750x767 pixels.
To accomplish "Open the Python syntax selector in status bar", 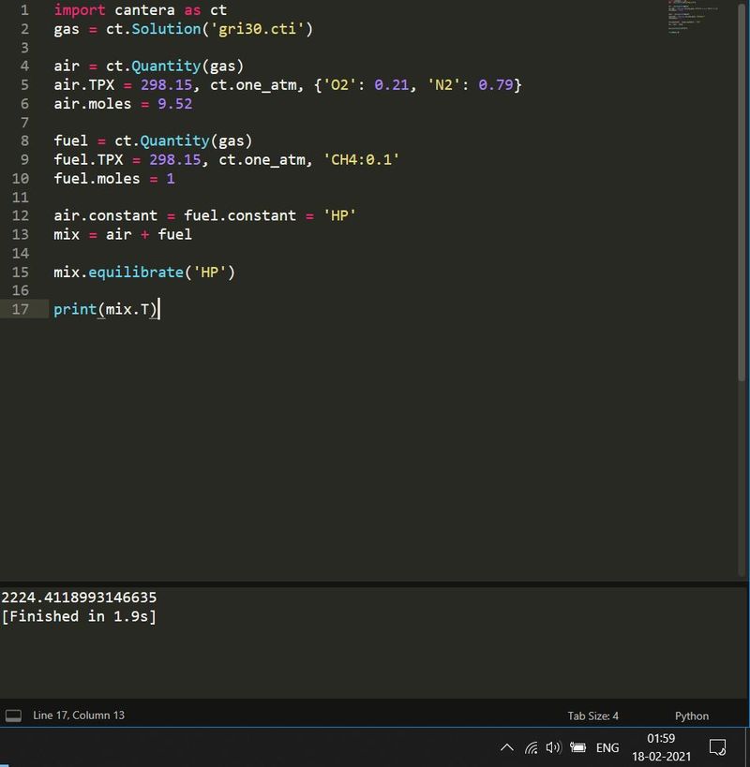I will point(691,715).
